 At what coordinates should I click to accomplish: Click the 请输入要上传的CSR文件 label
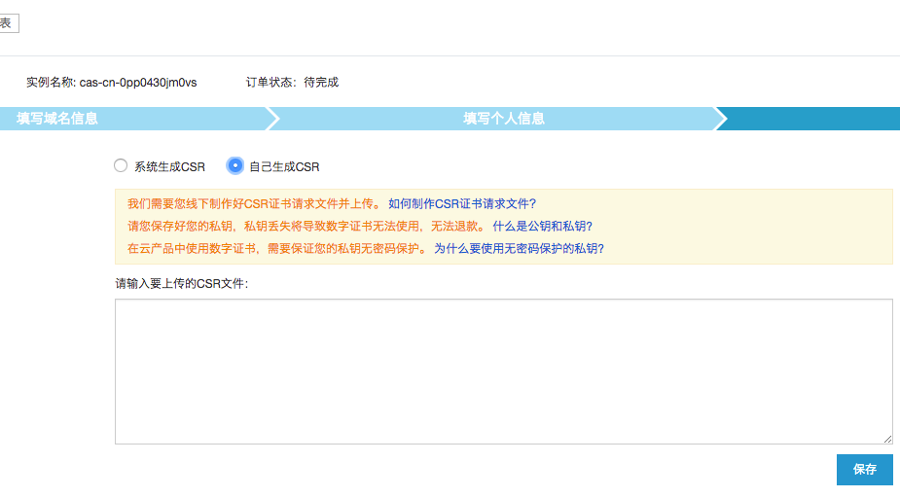click(x=181, y=284)
